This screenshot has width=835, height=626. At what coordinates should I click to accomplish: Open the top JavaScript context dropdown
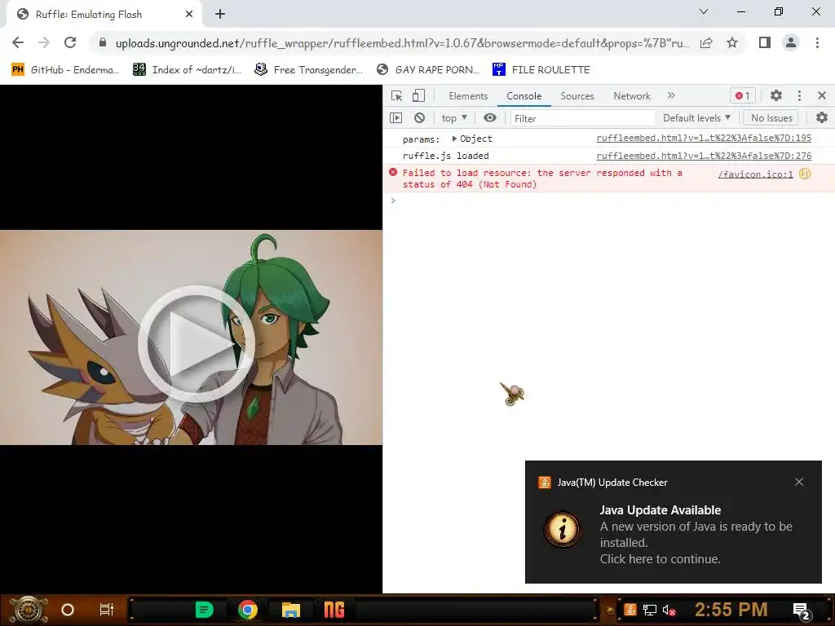(x=454, y=117)
